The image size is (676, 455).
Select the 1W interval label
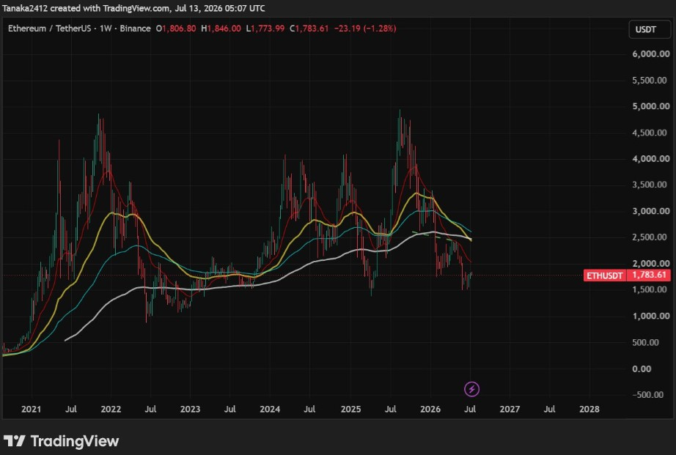coord(106,29)
